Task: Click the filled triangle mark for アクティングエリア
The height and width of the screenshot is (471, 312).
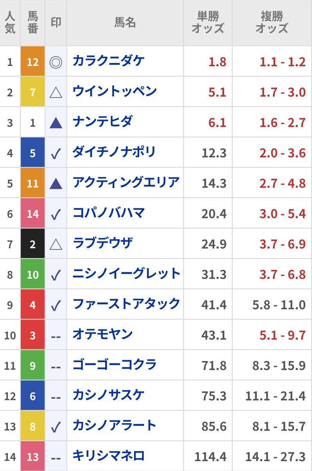Action: (x=56, y=183)
